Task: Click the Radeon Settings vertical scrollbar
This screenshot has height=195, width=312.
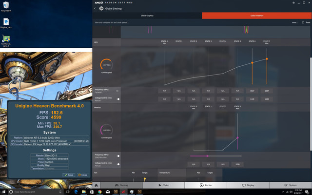Action: (311, 104)
